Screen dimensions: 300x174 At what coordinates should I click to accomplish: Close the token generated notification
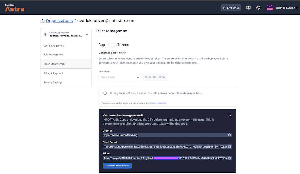coord(231,115)
